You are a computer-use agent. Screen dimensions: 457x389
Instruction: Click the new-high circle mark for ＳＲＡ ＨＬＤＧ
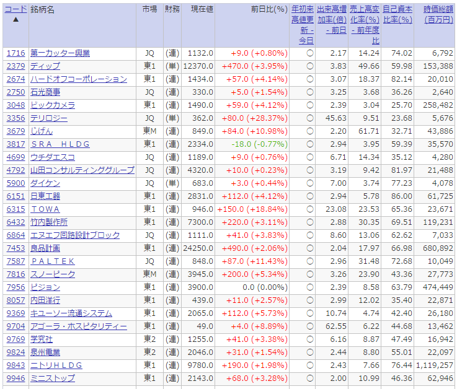[x=310, y=144]
